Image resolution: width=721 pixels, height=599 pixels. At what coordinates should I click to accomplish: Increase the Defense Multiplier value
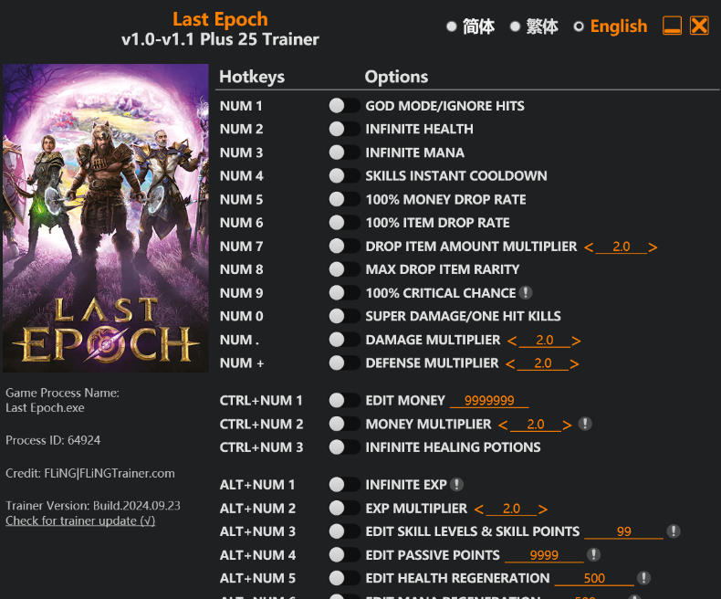tap(574, 364)
